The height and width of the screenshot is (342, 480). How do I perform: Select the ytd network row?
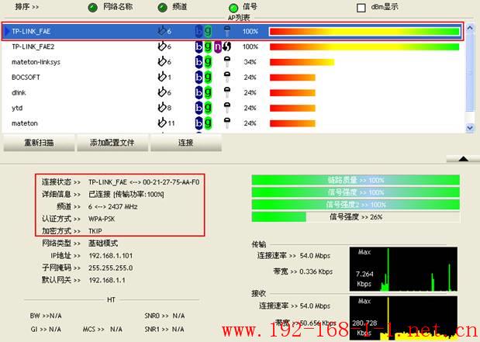coord(233,108)
